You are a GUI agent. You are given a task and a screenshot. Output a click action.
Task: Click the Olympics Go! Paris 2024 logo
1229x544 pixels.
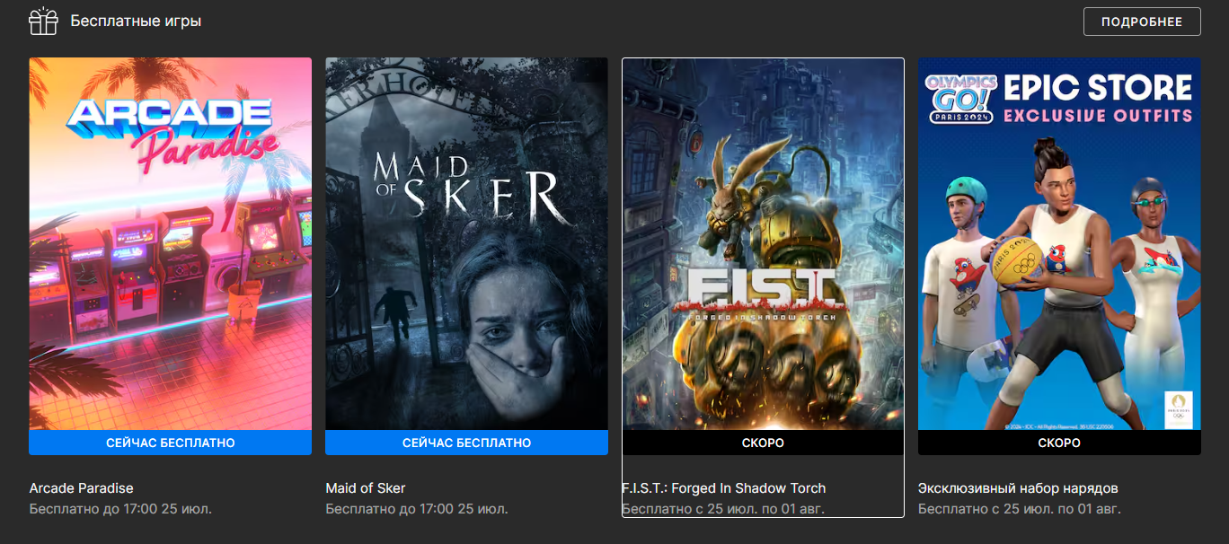[x=960, y=95]
